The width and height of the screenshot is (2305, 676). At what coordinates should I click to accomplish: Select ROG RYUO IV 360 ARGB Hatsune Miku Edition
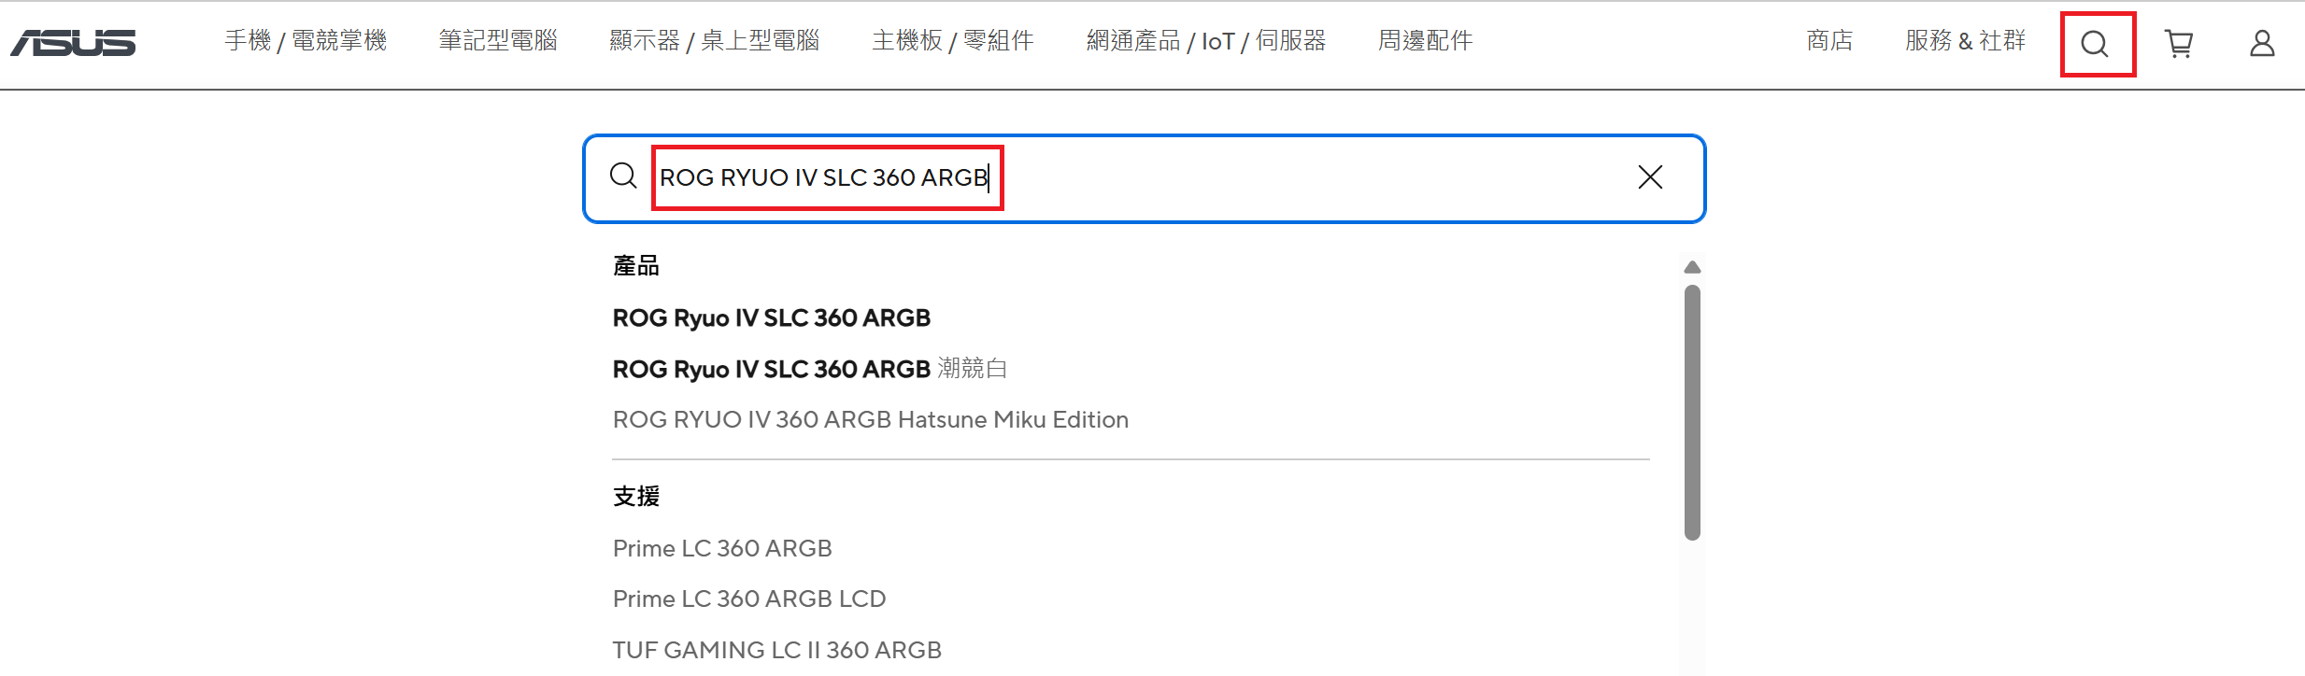[870, 420]
